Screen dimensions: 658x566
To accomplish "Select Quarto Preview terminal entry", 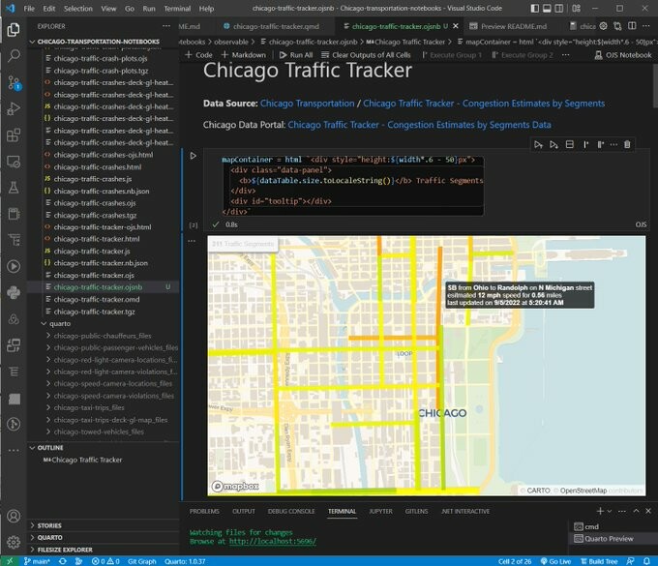I will 609,538.
